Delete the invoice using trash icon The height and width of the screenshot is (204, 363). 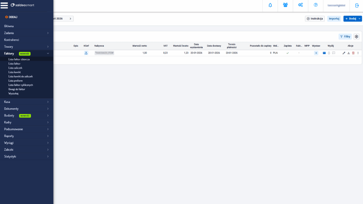353,53
